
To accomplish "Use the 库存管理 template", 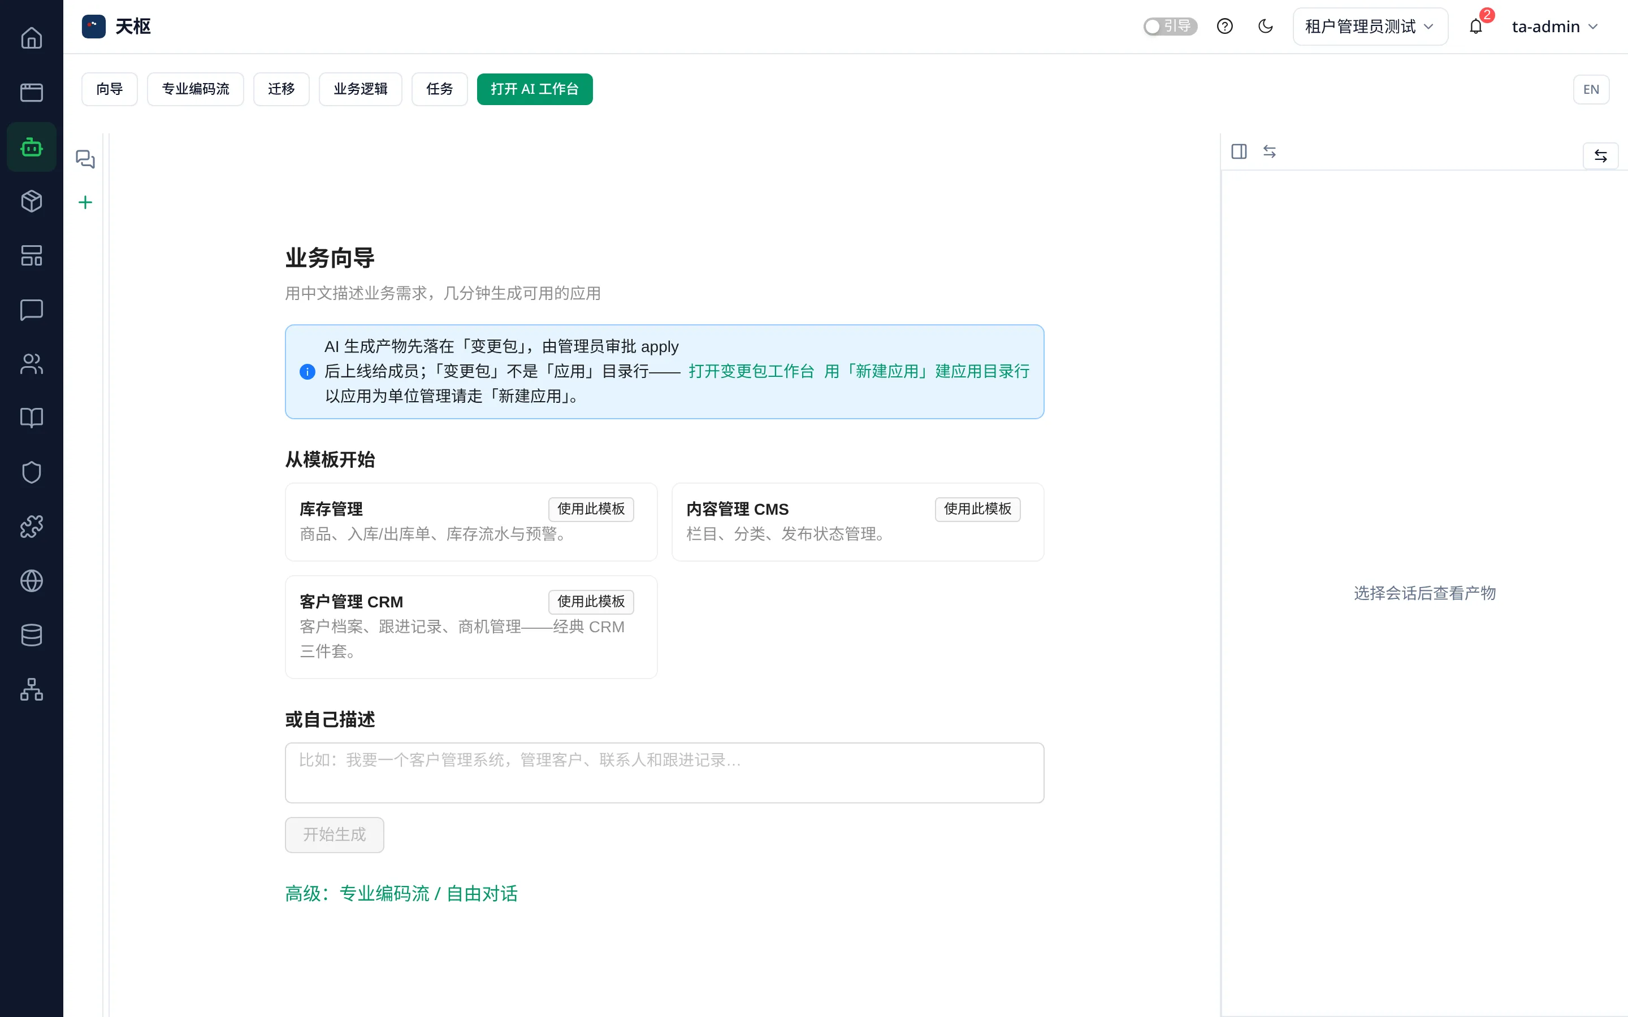I will pos(591,509).
